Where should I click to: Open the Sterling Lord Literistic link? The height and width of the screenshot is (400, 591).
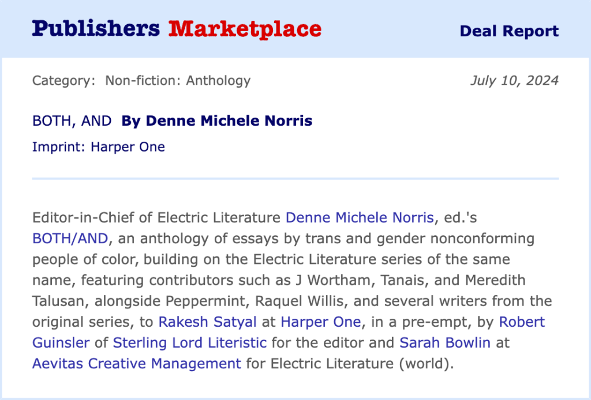[190, 343]
